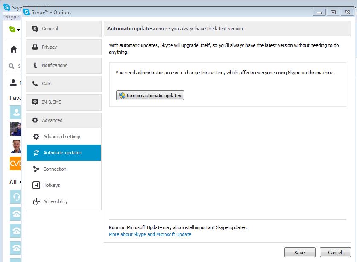Save the options changes
357x262 pixels.
300,253
